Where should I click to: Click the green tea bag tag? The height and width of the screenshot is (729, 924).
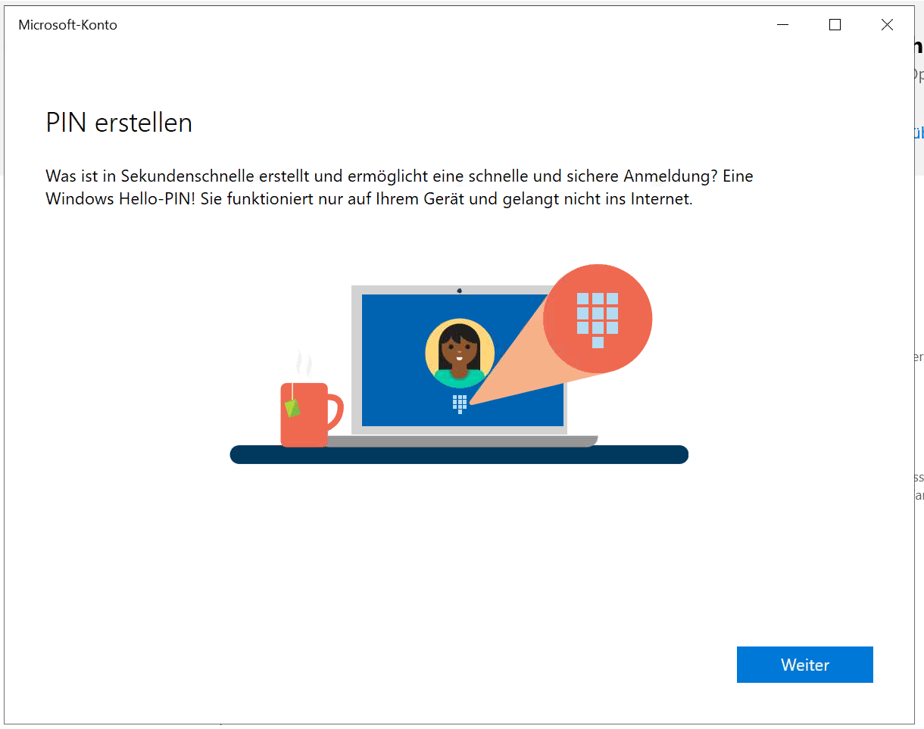(292, 408)
